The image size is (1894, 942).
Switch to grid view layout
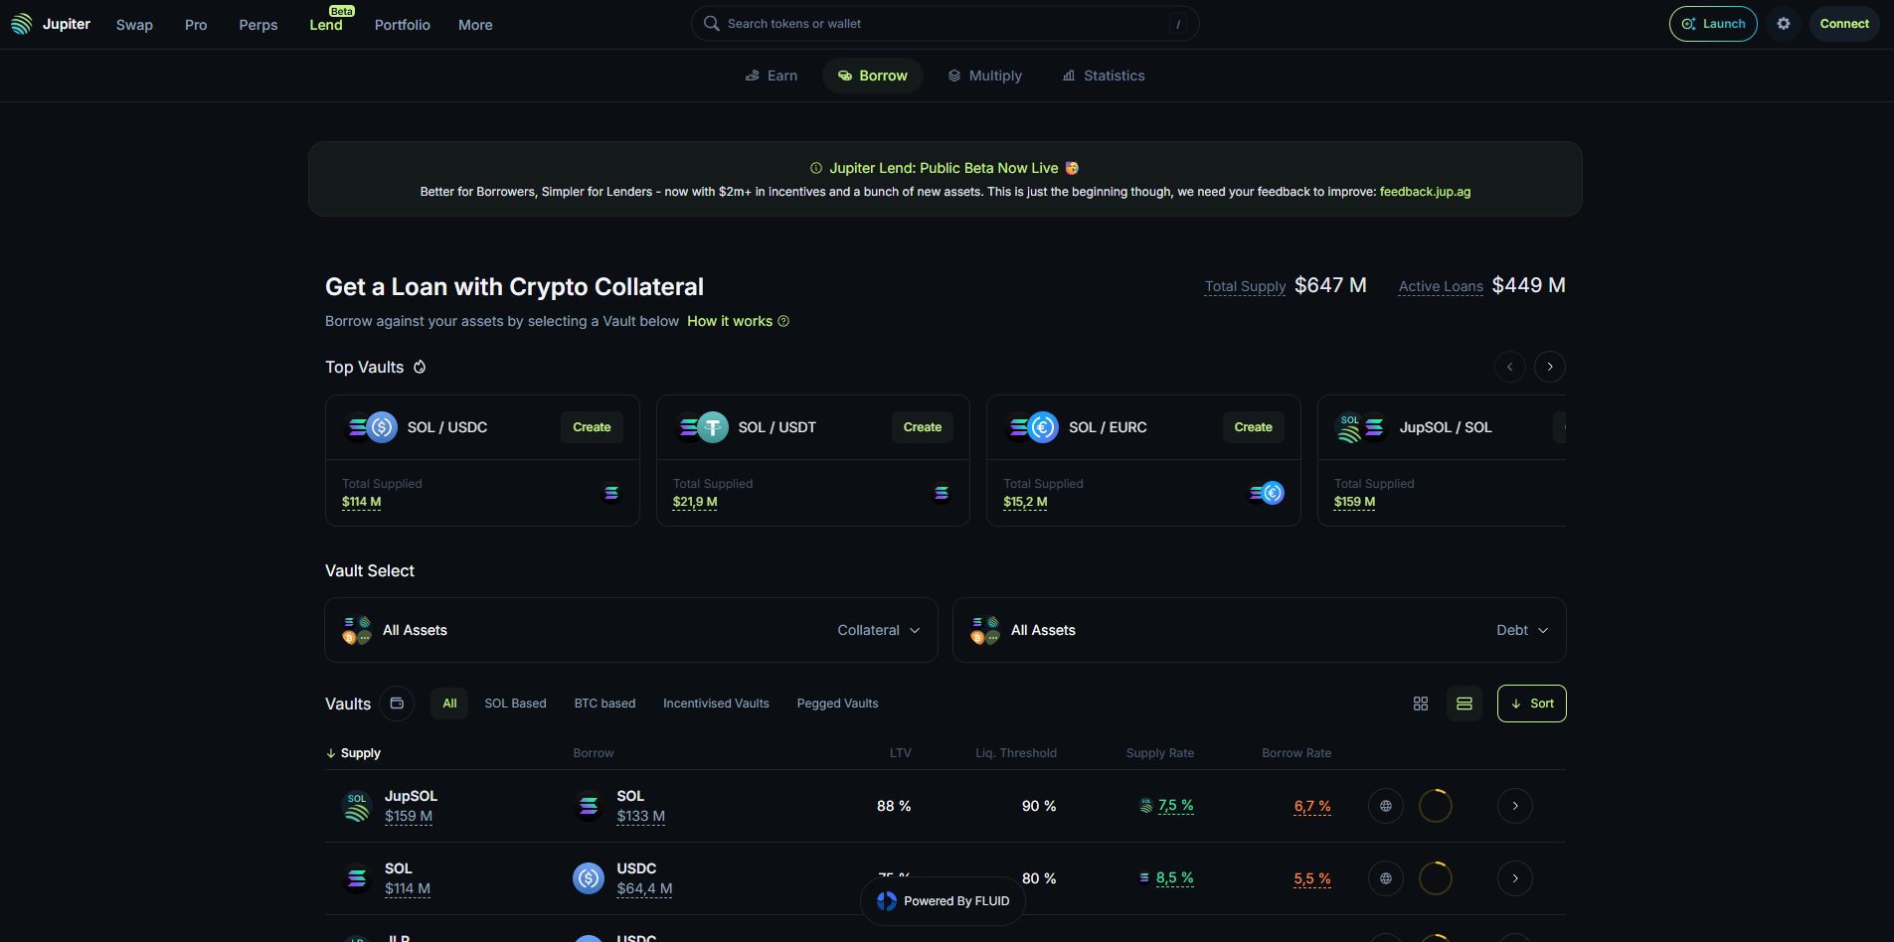(x=1420, y=704)
